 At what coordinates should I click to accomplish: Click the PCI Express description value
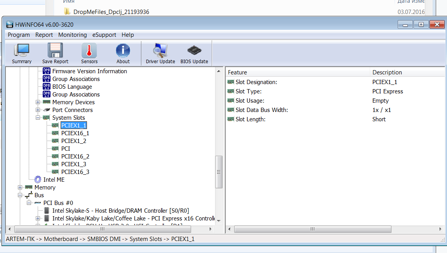tap(388, 91)
